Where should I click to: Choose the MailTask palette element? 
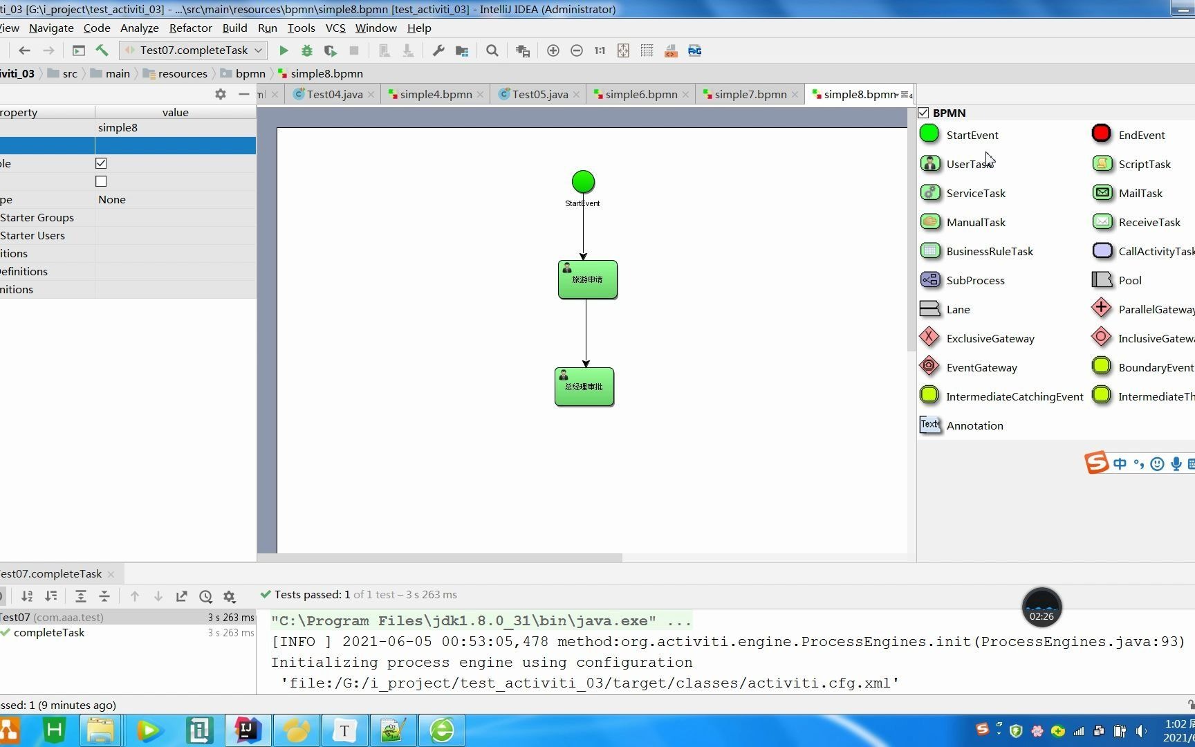tap(1128, 193)
